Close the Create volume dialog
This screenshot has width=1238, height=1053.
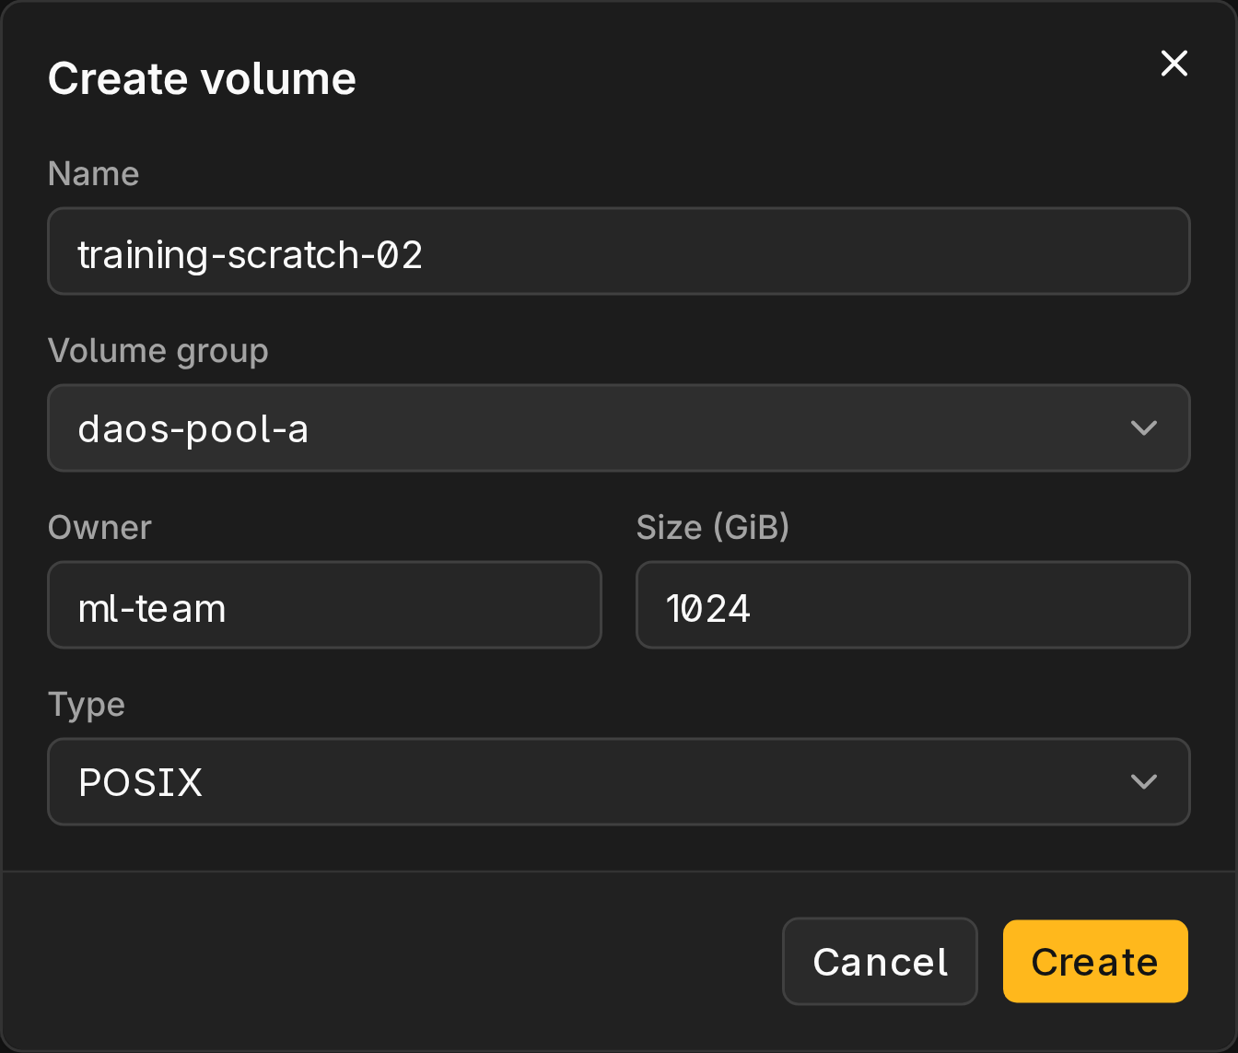1174,64
